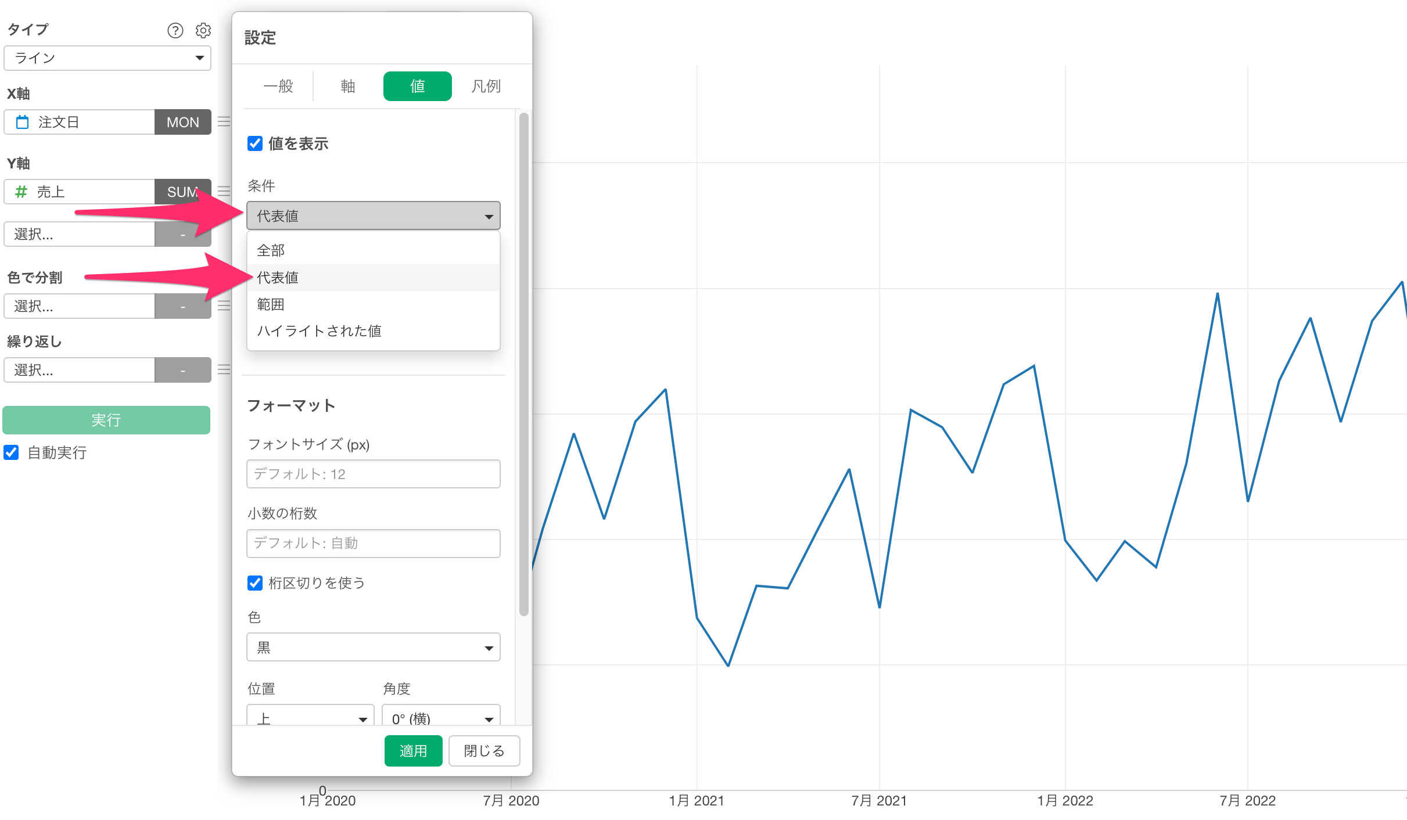
Task: Choose 範囲 from the 条件 list
Action: [271, 304]
